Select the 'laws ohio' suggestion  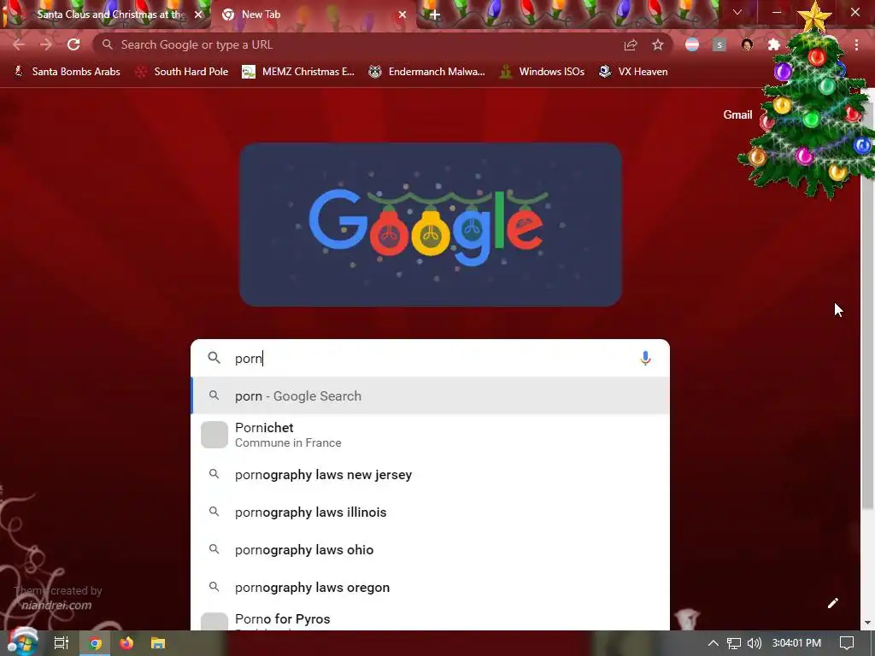point(431,550)
